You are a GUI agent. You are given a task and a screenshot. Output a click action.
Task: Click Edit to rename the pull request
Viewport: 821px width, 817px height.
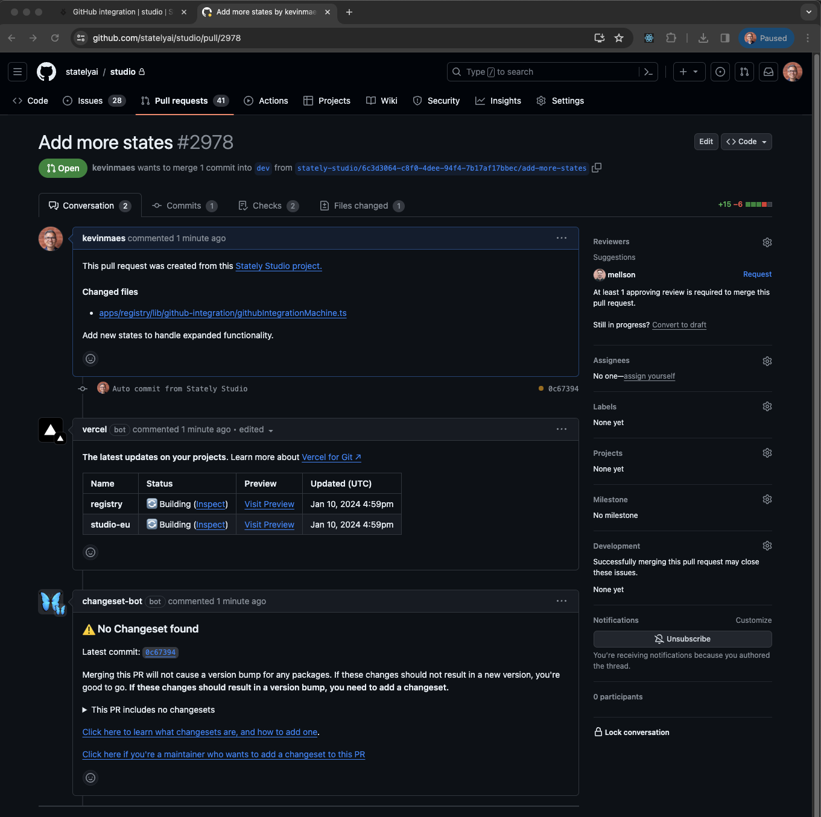(x=706, y=141)
